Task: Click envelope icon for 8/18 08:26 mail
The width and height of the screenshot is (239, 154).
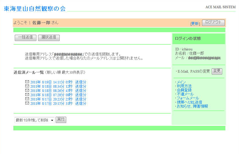Action: tap(27, 91)
